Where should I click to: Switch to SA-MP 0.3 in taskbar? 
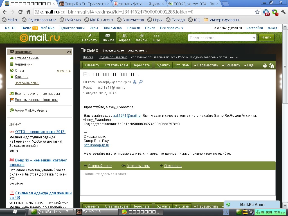click(96, 212)
